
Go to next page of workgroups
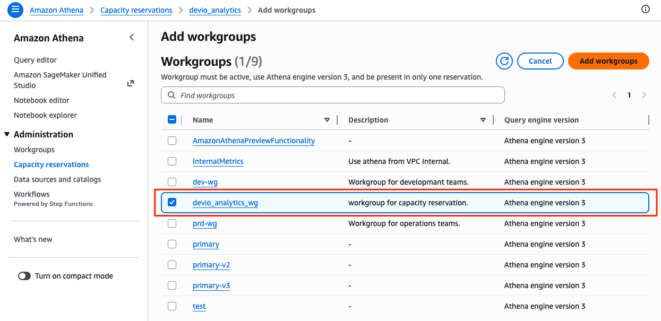644,95
